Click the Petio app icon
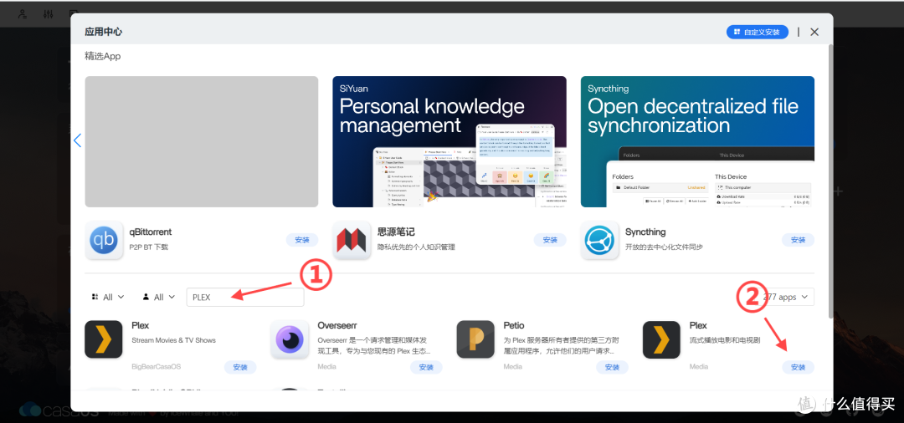The height and width of the screenshot is (423, 904). (475, 339)
